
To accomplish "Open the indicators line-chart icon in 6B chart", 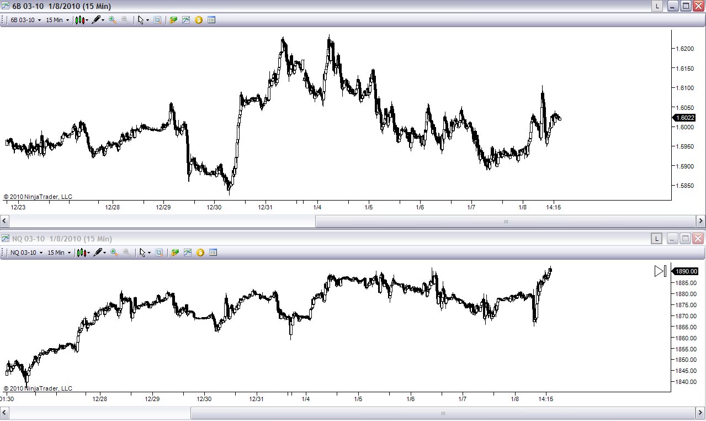I will pyautogui.click(x=186, y=20).
